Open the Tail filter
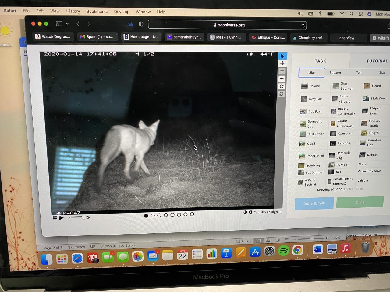This screenshot has width=390, height=292. pos(359,72)
